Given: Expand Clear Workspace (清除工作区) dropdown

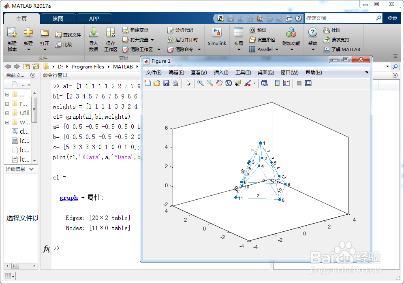Looking at the screenshot, I should [x=159, y=49].
